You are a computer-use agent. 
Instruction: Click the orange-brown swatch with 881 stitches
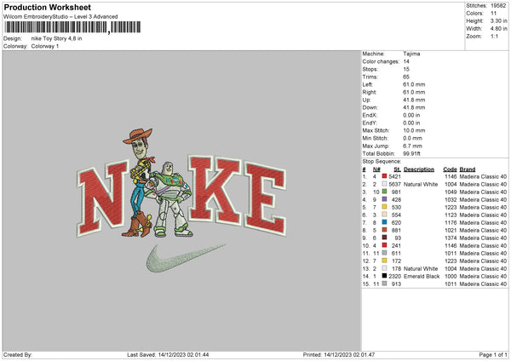[x=385, y=230]
